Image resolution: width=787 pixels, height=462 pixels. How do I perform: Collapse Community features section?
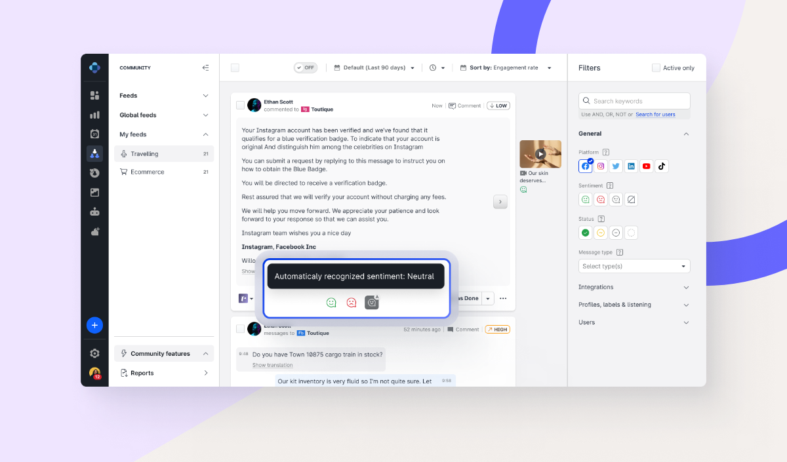pyautogui.click(x=164, y=353)
